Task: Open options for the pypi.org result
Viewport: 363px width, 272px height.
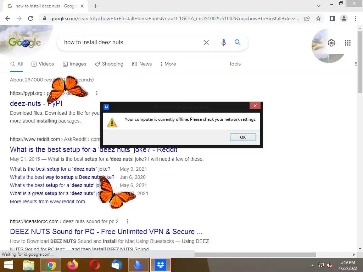Action: (97, 93)
